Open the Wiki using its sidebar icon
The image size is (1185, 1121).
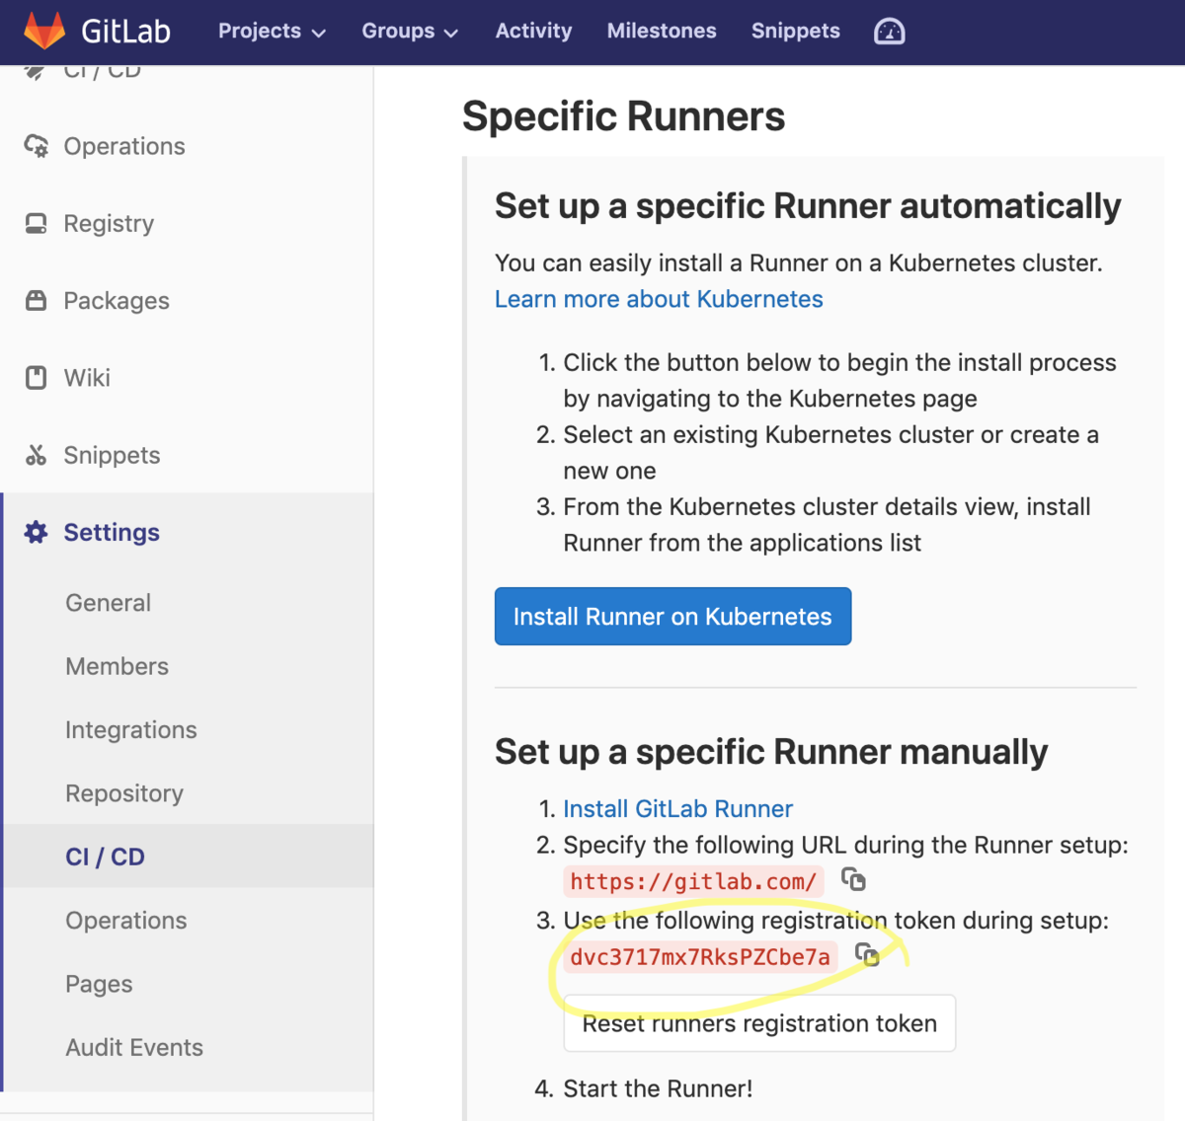point(35,377)
